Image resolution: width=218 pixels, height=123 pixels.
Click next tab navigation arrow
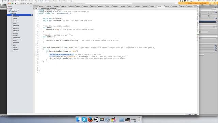point(36,6)
